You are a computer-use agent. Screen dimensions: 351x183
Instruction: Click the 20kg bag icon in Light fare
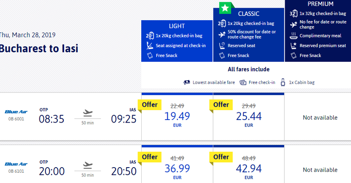point(150,36)
